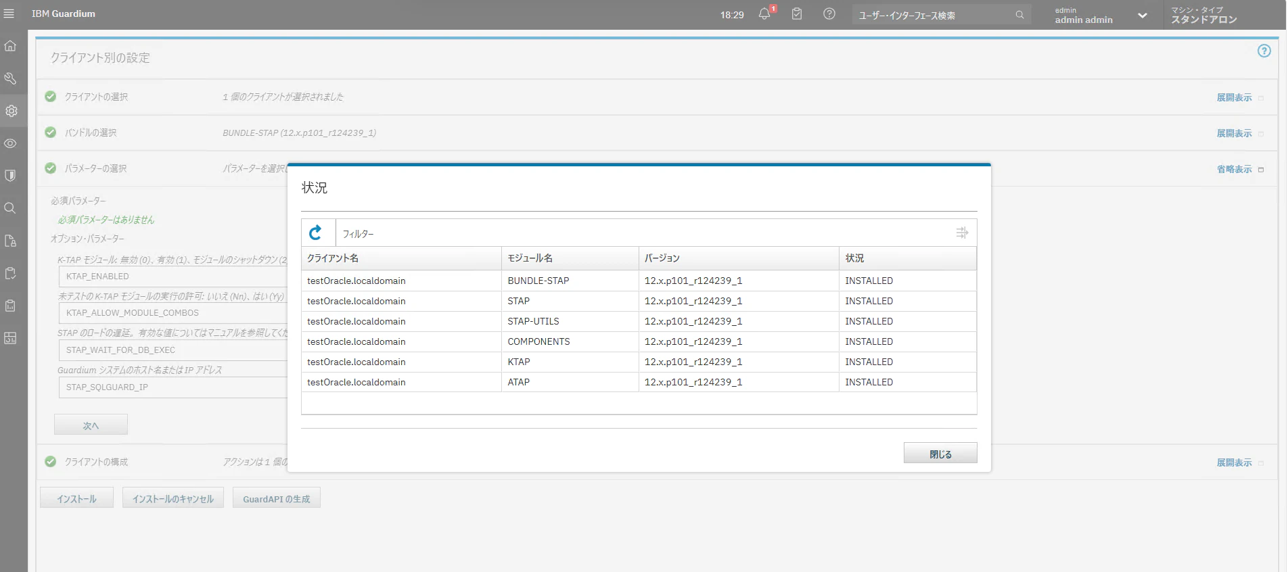Close the 状況 dialog with 閉じる
1288x572 pixels.
[940, 453]
